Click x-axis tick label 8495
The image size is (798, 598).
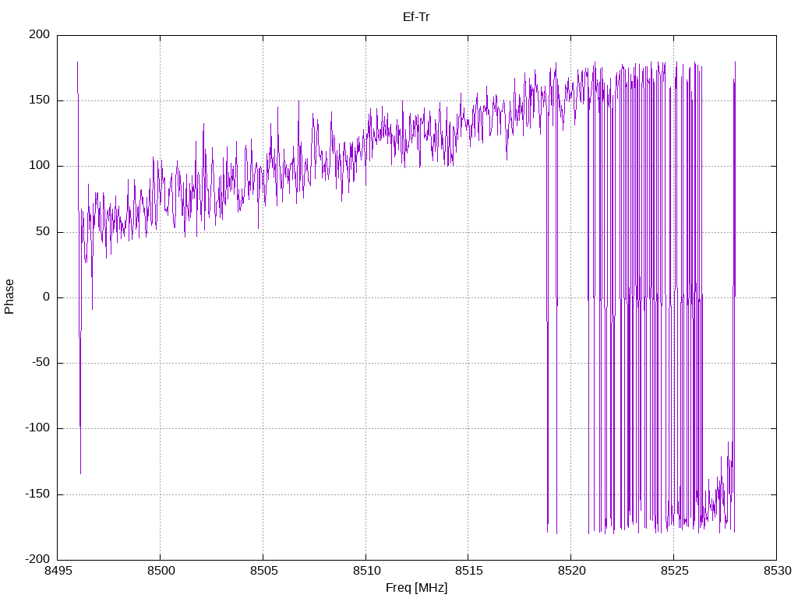(x=58, y=571)
